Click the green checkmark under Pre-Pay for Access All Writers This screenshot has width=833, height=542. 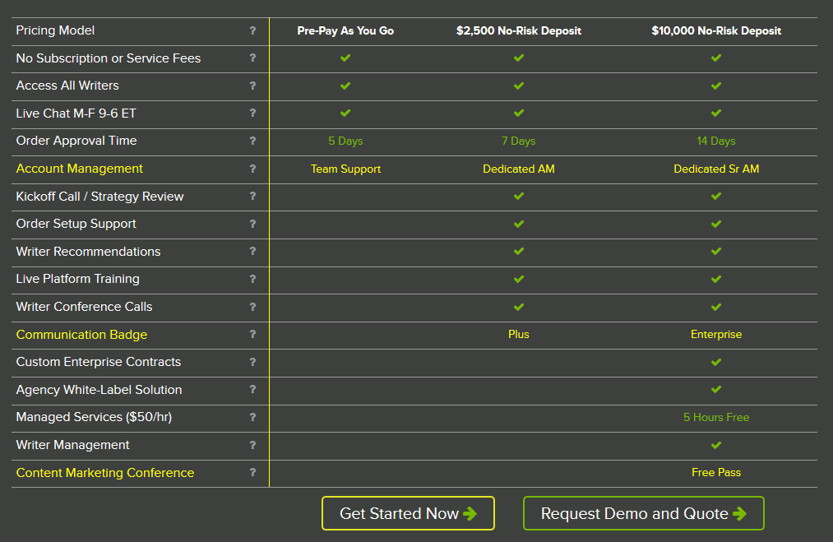coord(345,86)
